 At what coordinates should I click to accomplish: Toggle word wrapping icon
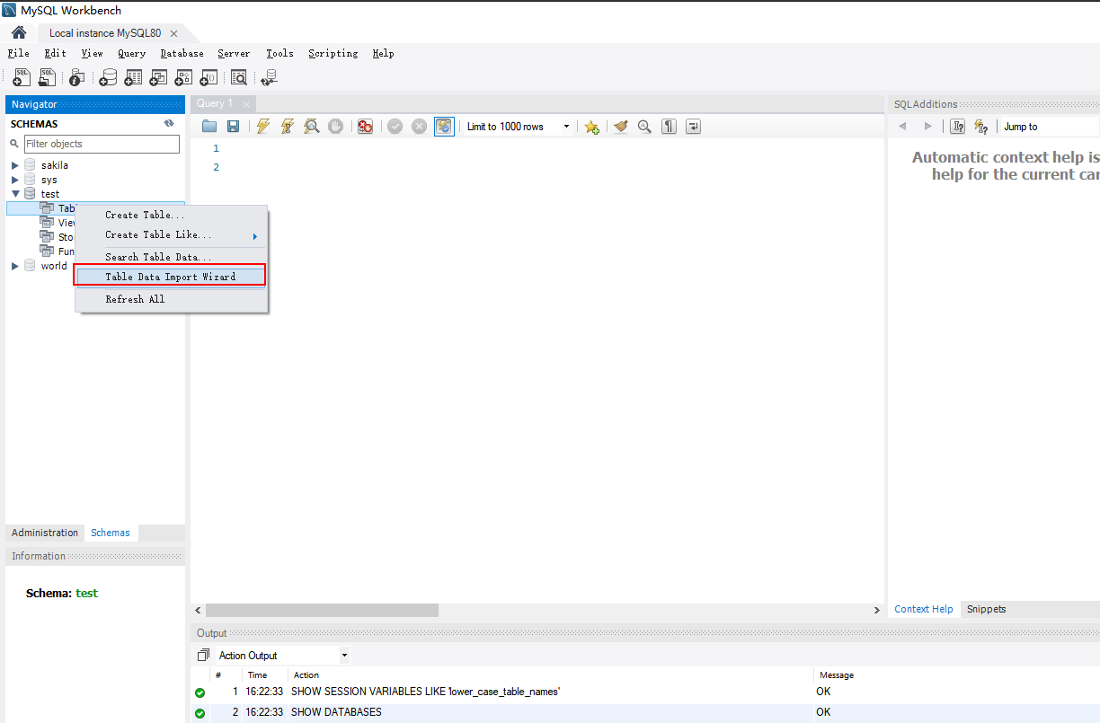click(693, 127)
